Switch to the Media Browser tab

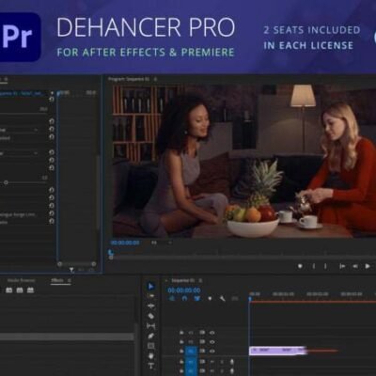(x=21, y=280)
